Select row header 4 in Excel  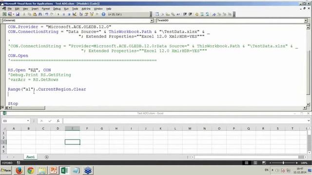point(3,147)
